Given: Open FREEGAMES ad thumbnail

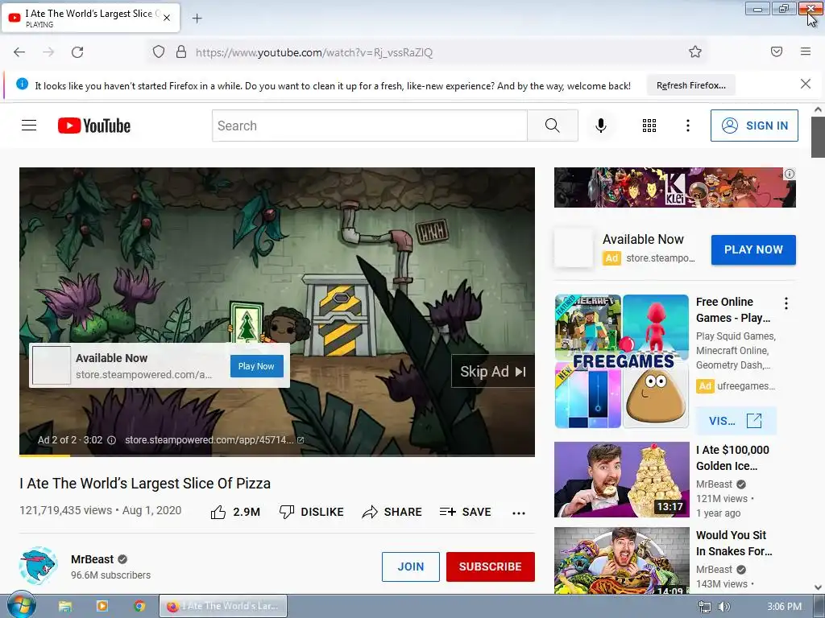Looking at the screenshot, I should click(x=622, y=361).
